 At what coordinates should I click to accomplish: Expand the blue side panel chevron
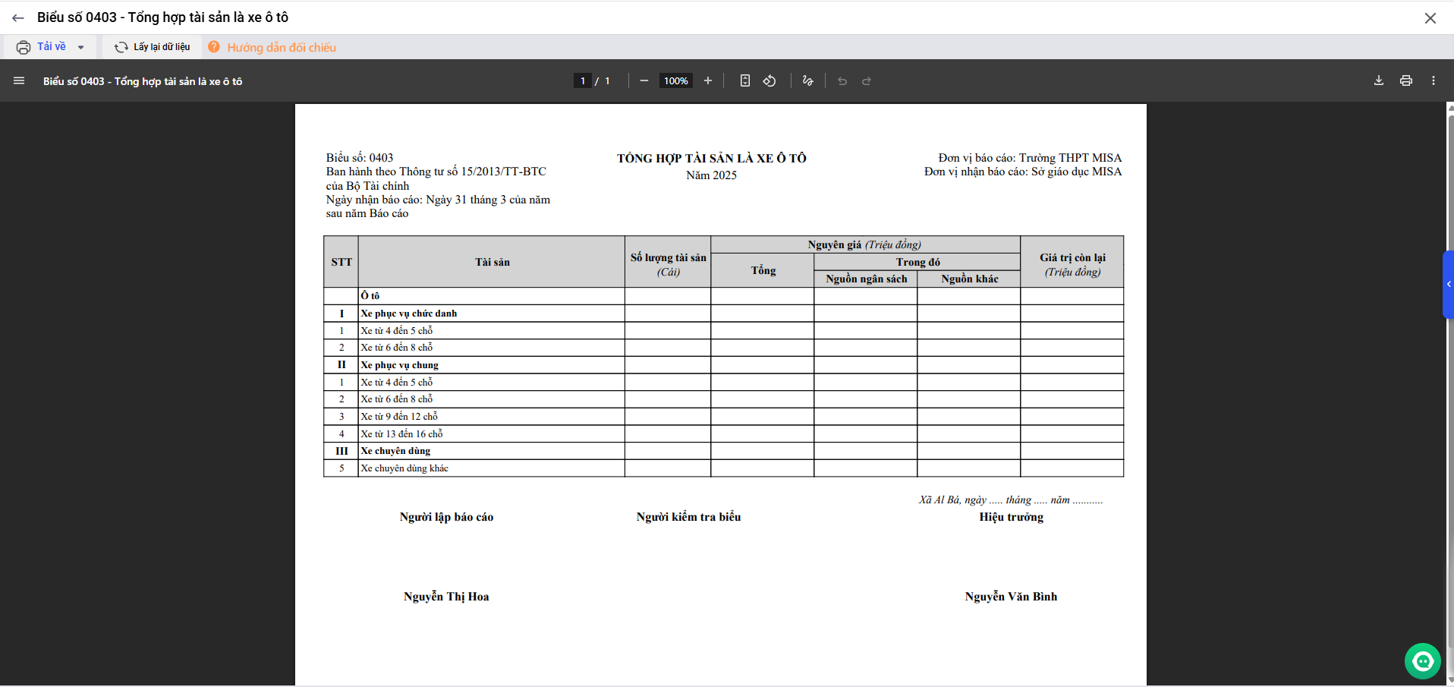click(x=1449, y=284)
